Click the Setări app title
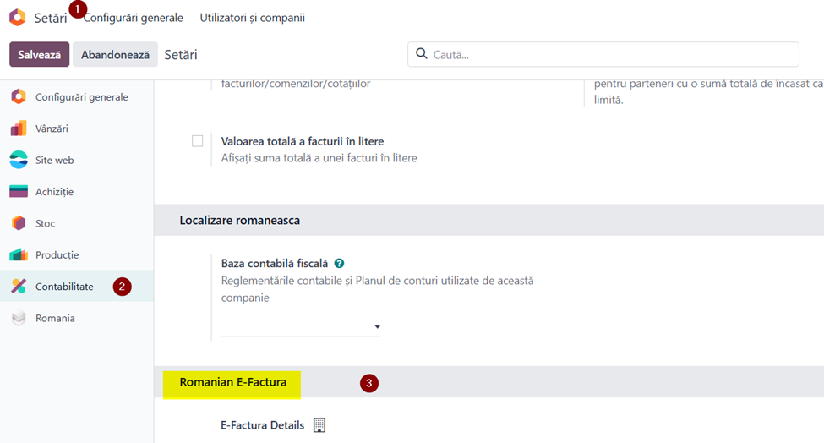The image size is (824, 443). [51, 18]
